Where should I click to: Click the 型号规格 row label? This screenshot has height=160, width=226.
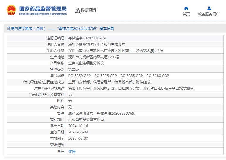(57, 76)
